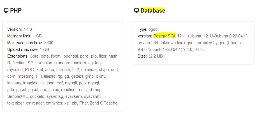Click the database Size value 32.2 MB
This screenshot has width=257, height=114.
pos(155,56)
